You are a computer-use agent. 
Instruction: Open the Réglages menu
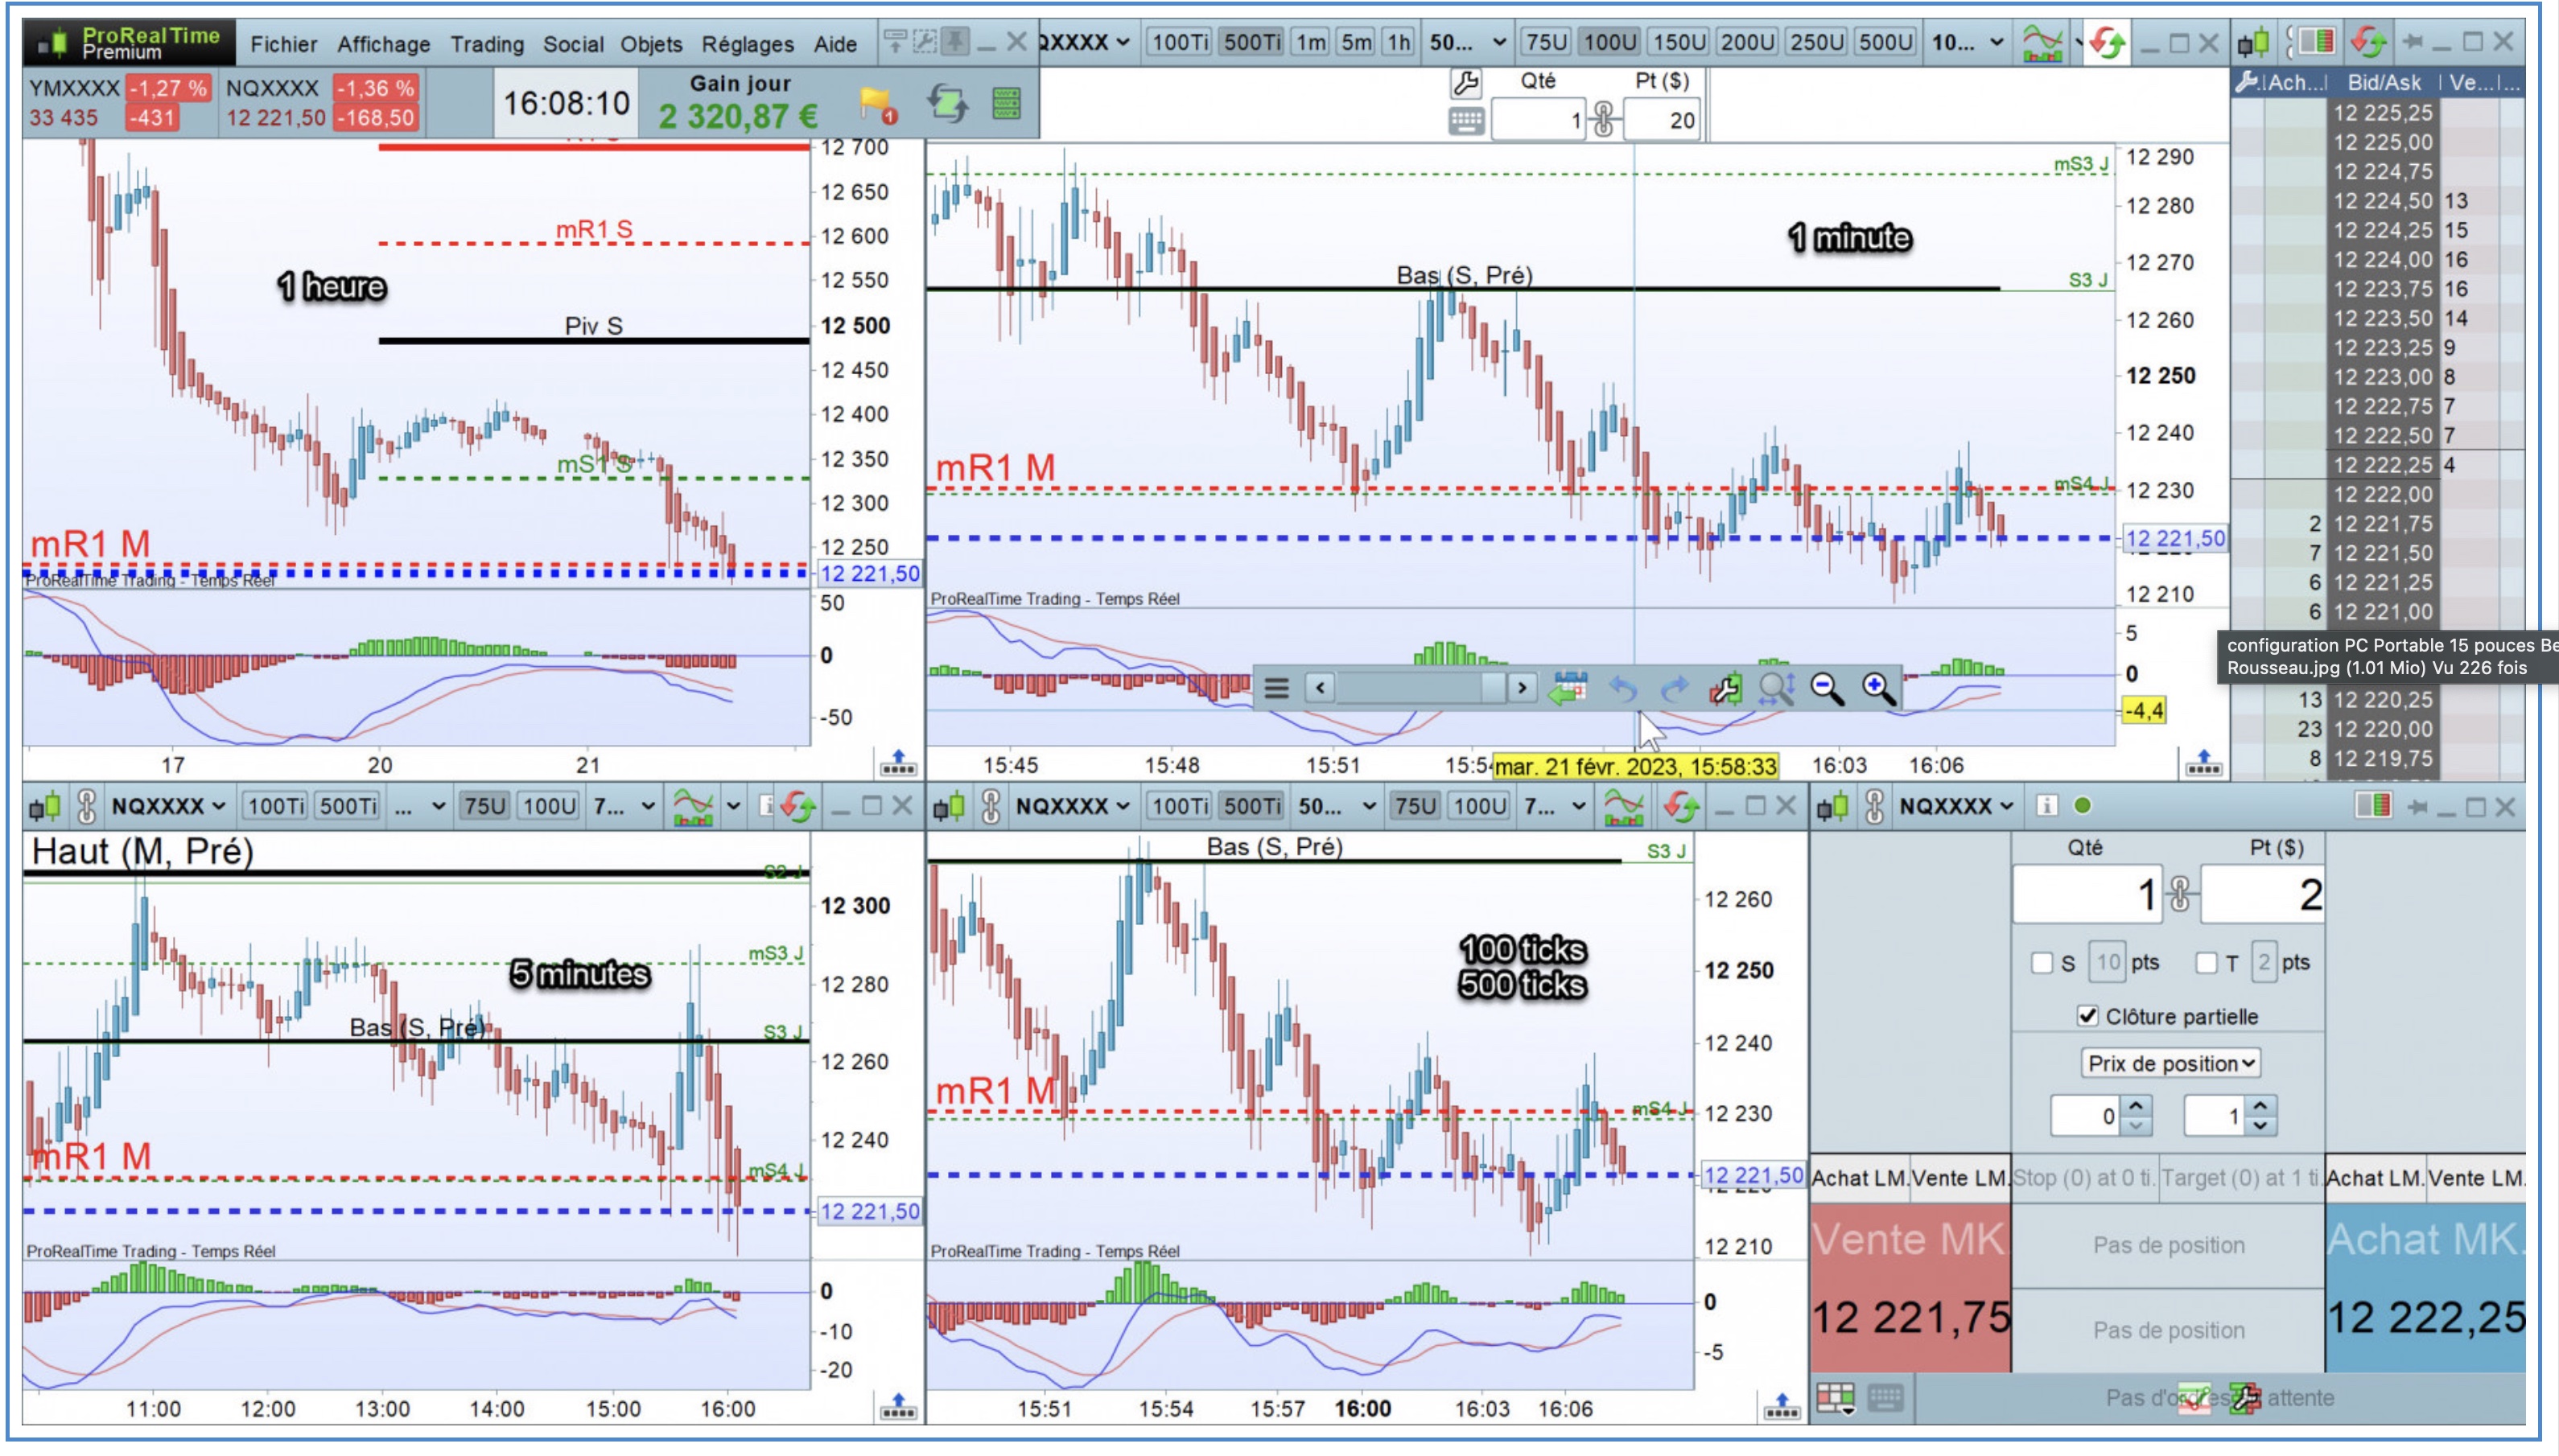[x=746, y=44]
